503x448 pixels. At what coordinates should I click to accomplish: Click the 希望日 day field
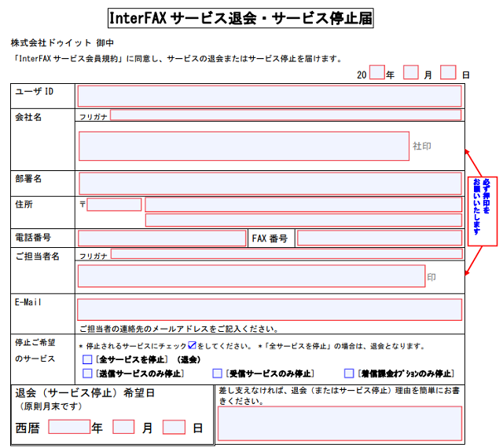click(174, 427)
